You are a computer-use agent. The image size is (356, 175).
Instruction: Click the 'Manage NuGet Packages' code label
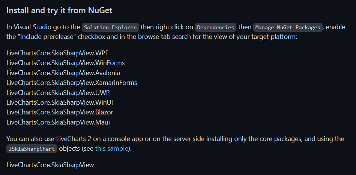click(x=288, y=27)
